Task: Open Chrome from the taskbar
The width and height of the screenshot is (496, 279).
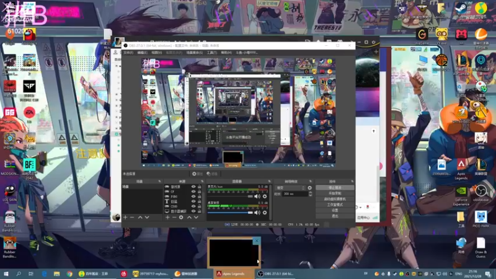Action: pyautogui.click(x=69, y=273)
